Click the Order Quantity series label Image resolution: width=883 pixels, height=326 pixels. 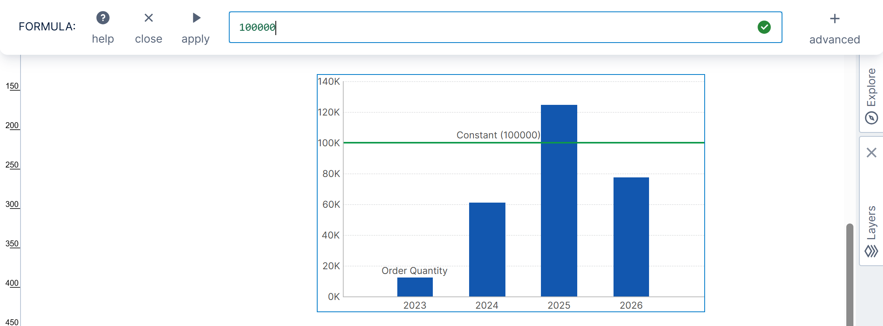point(414,271)
